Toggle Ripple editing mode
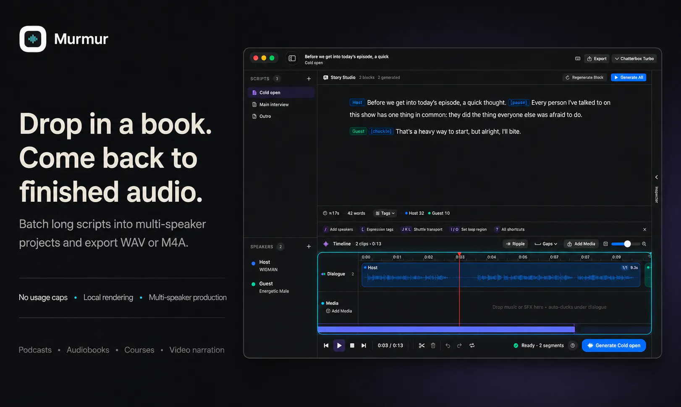 [x=515, y=244]
